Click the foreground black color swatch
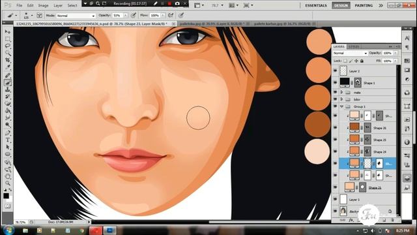Screen dimensions: 417x235 pyautogui.click(x=6, y=196)
